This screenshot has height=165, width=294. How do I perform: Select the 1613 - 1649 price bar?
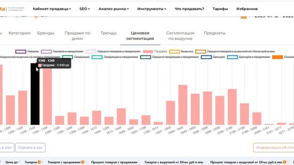[121, 116]
